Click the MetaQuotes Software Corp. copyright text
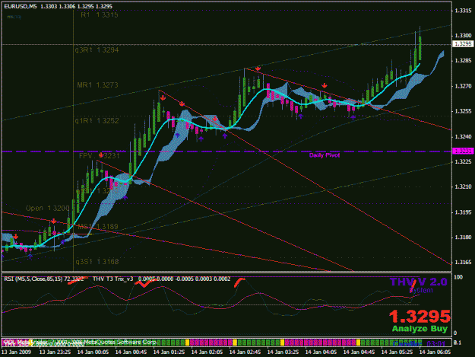 point(121,342)
